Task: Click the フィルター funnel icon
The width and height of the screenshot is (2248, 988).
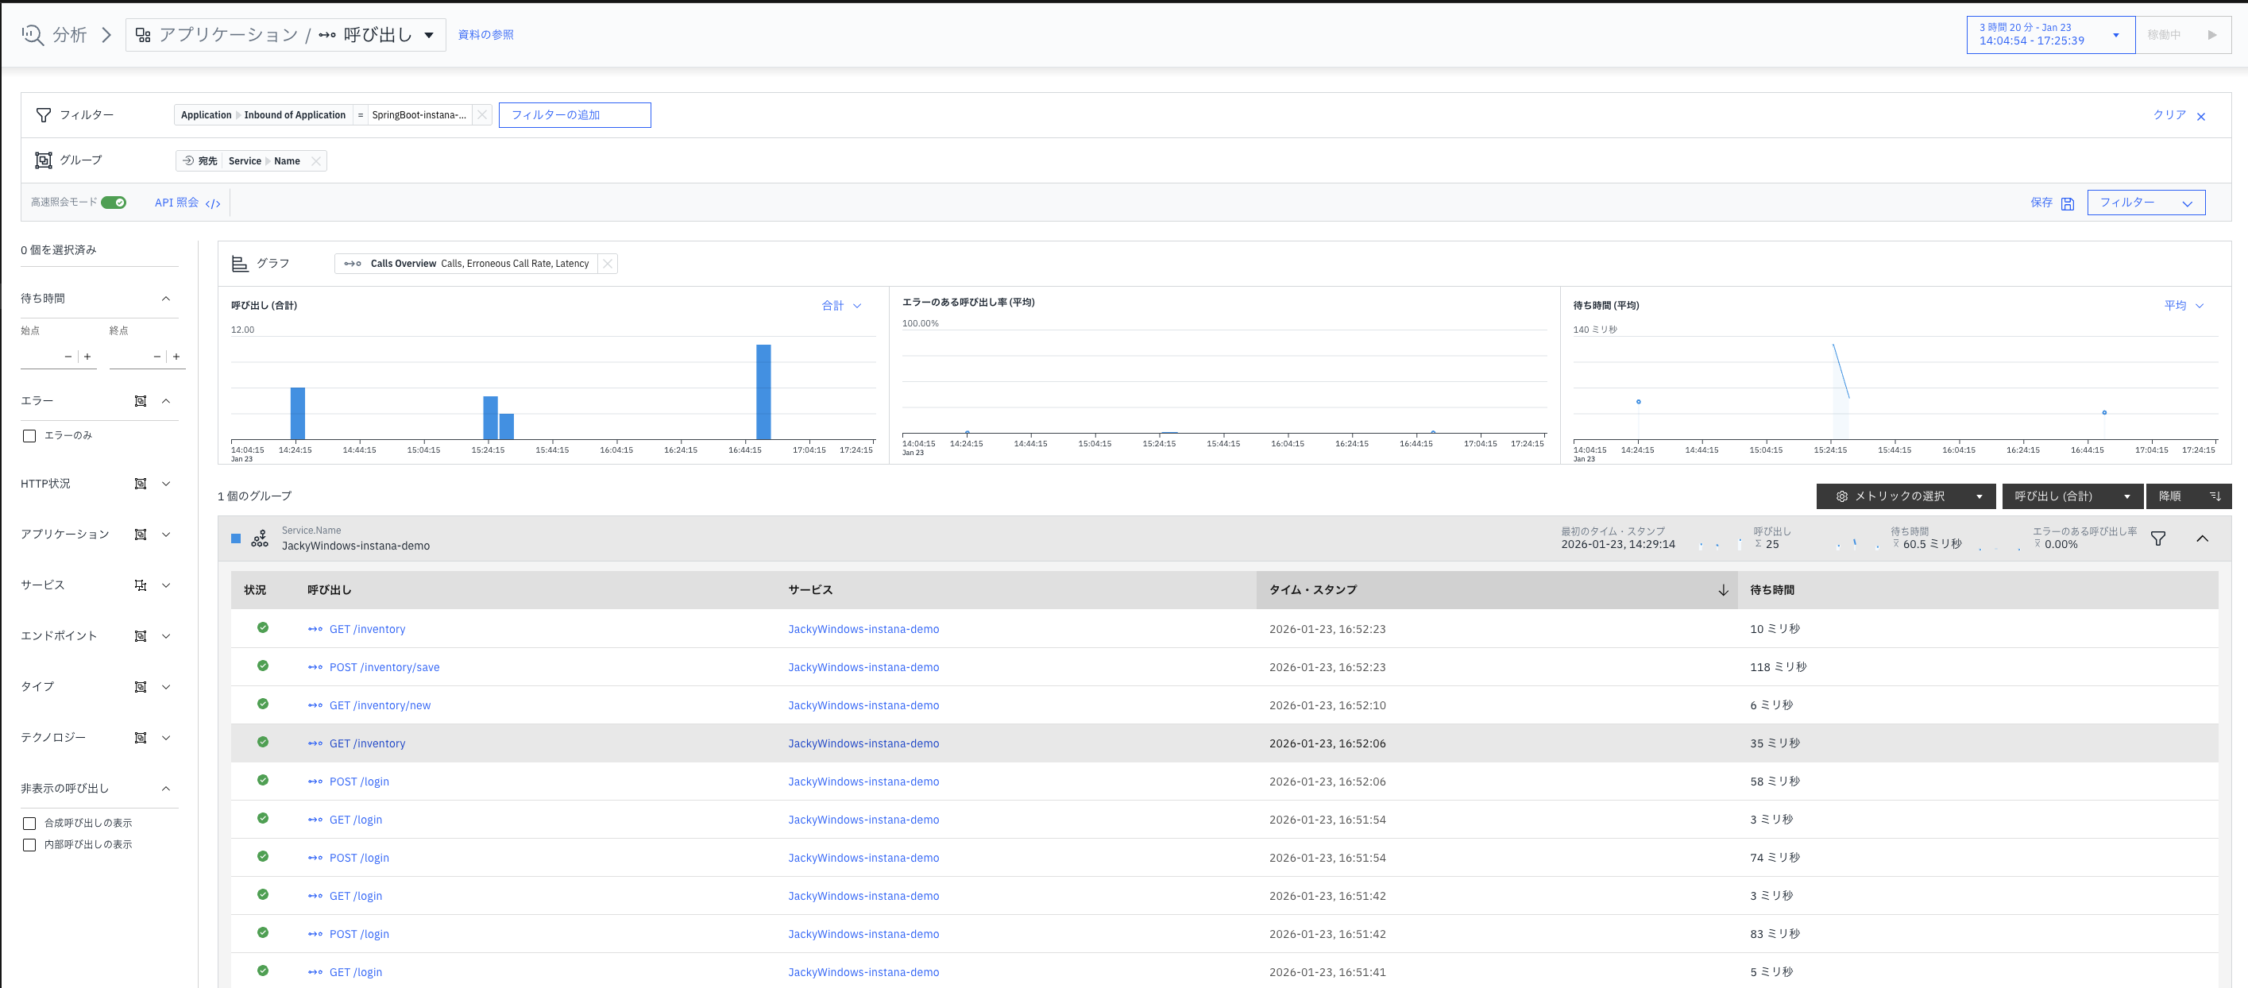Action: pyautogui.click(x=44, y=114)
